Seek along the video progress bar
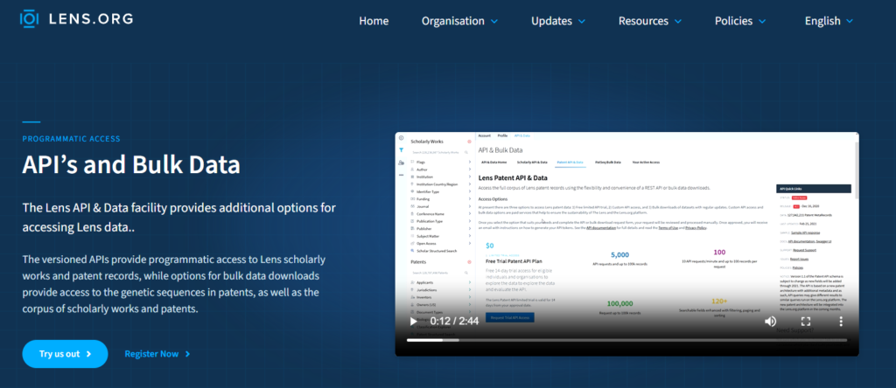 tap(626, 340)
